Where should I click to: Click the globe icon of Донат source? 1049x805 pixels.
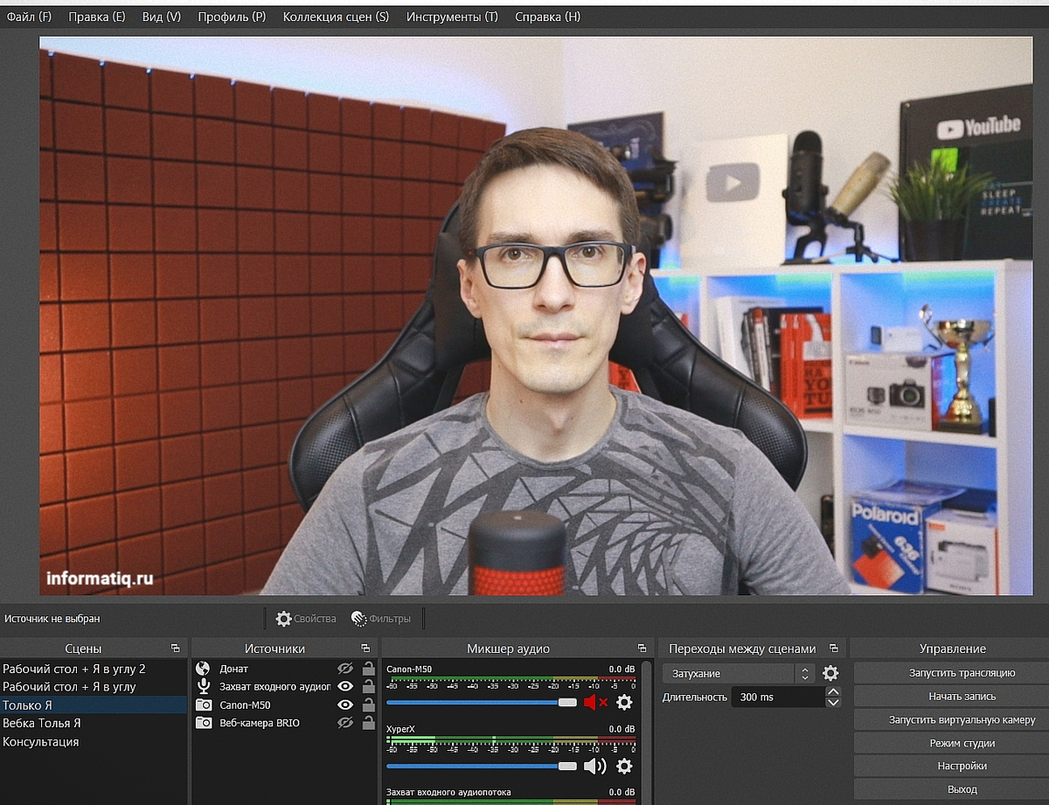204,669
